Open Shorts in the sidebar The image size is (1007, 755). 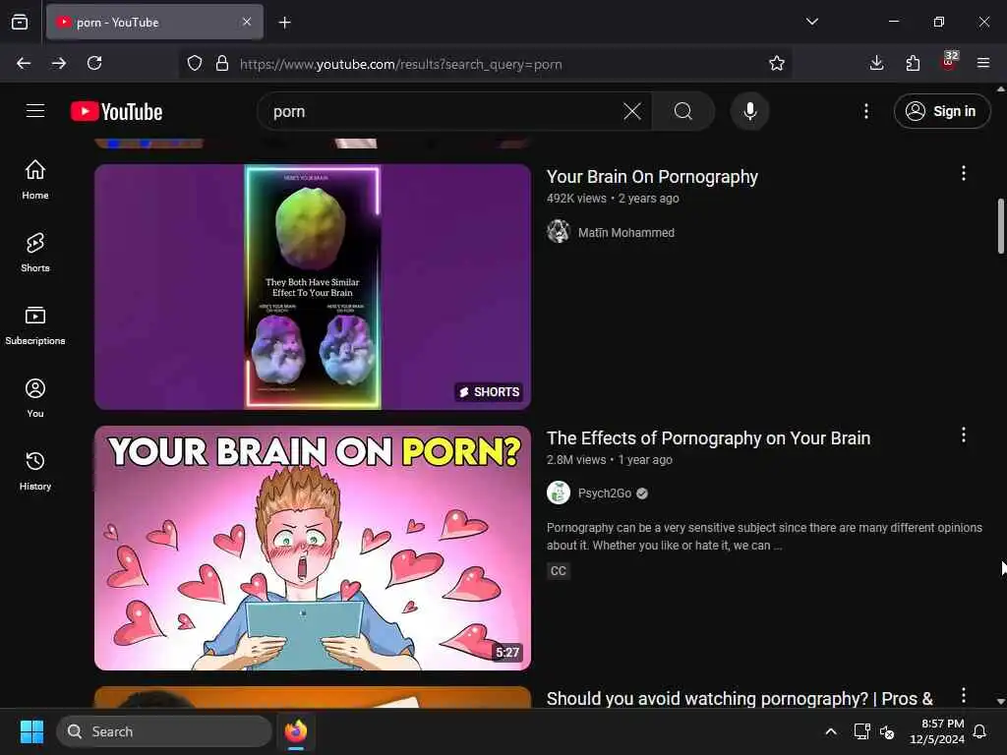pyautogui.click(x=35, y=253)
